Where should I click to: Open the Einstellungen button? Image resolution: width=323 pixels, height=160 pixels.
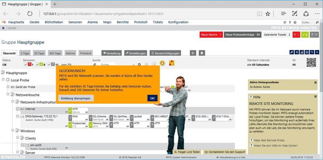click(x=136, y=53)
